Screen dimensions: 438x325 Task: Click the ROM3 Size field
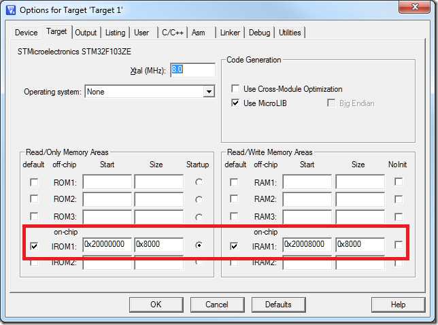[159, 216]
